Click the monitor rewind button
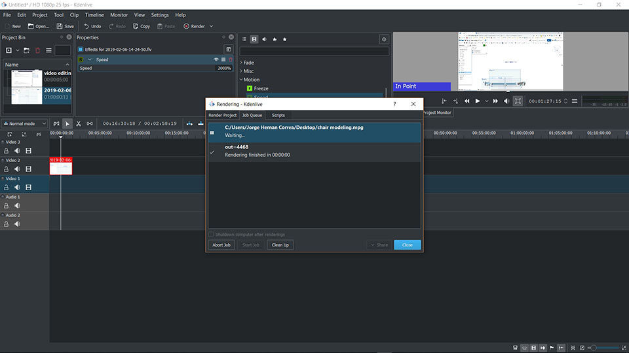The height and width of the screenshot is (353, 629). (x=467, y=101)
